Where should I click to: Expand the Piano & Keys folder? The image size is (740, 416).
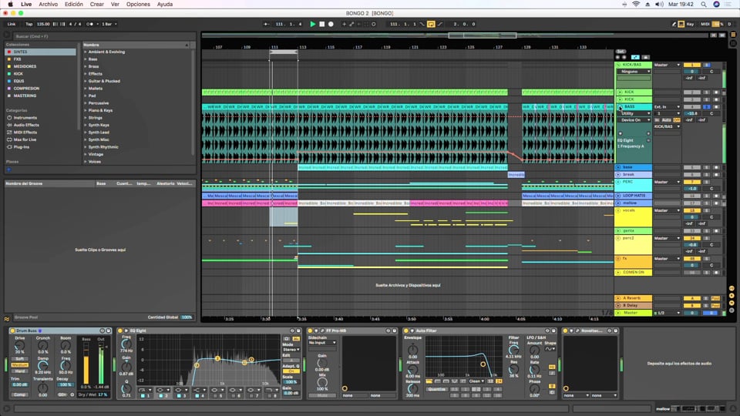tap(86, 110)
